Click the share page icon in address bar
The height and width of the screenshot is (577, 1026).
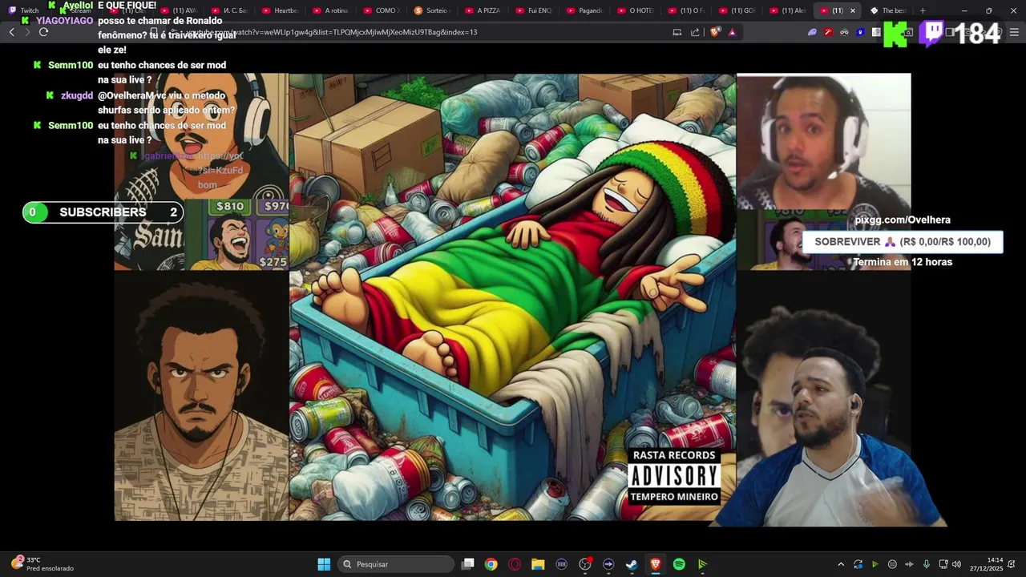pyautogui.click(x=695, y=32)
